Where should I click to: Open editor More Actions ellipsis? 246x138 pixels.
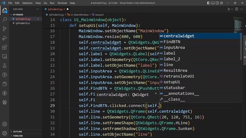[x=242, y=9]
